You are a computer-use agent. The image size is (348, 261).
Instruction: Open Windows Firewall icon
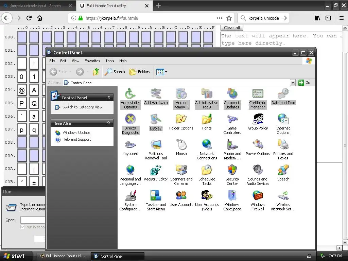pos(258,201)
